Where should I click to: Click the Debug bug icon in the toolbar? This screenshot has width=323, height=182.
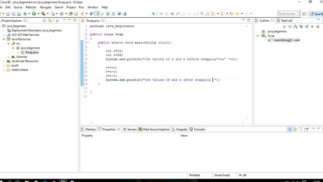pos(25,14)
